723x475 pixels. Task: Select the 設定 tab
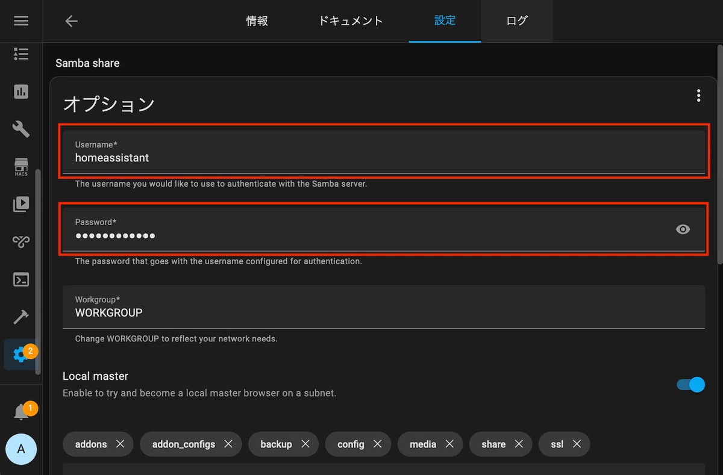[445, 21]
